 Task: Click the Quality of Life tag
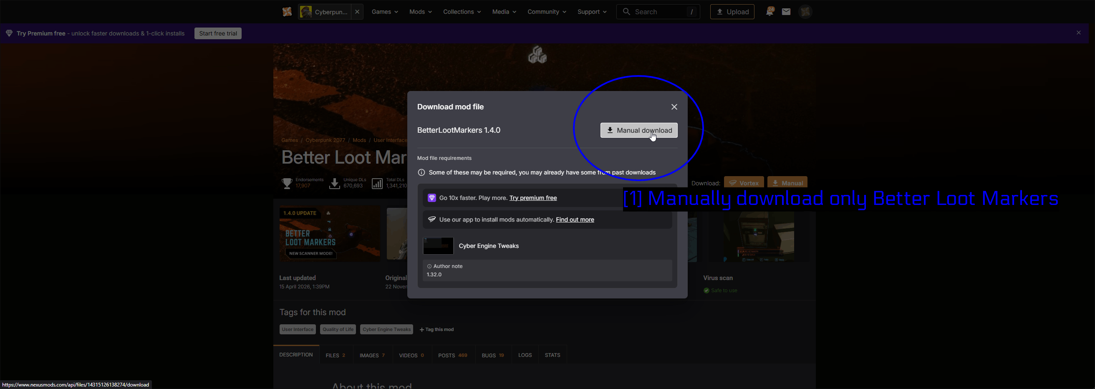tap(338, 329)
